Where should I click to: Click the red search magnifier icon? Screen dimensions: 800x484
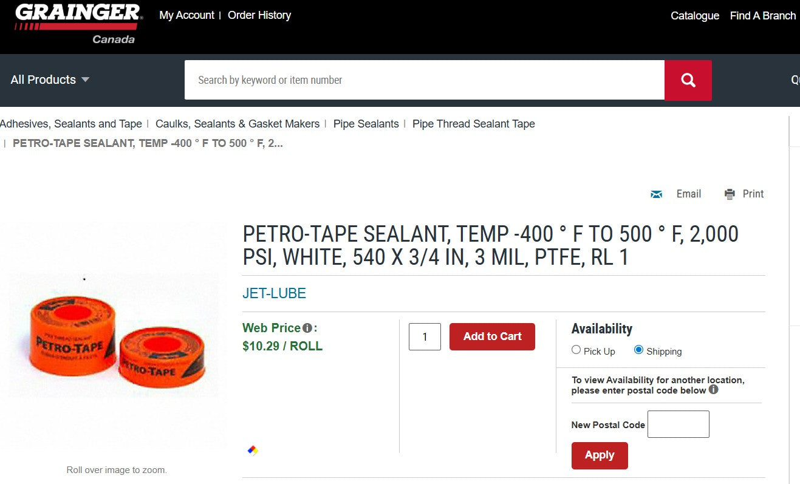pos(688,80)
